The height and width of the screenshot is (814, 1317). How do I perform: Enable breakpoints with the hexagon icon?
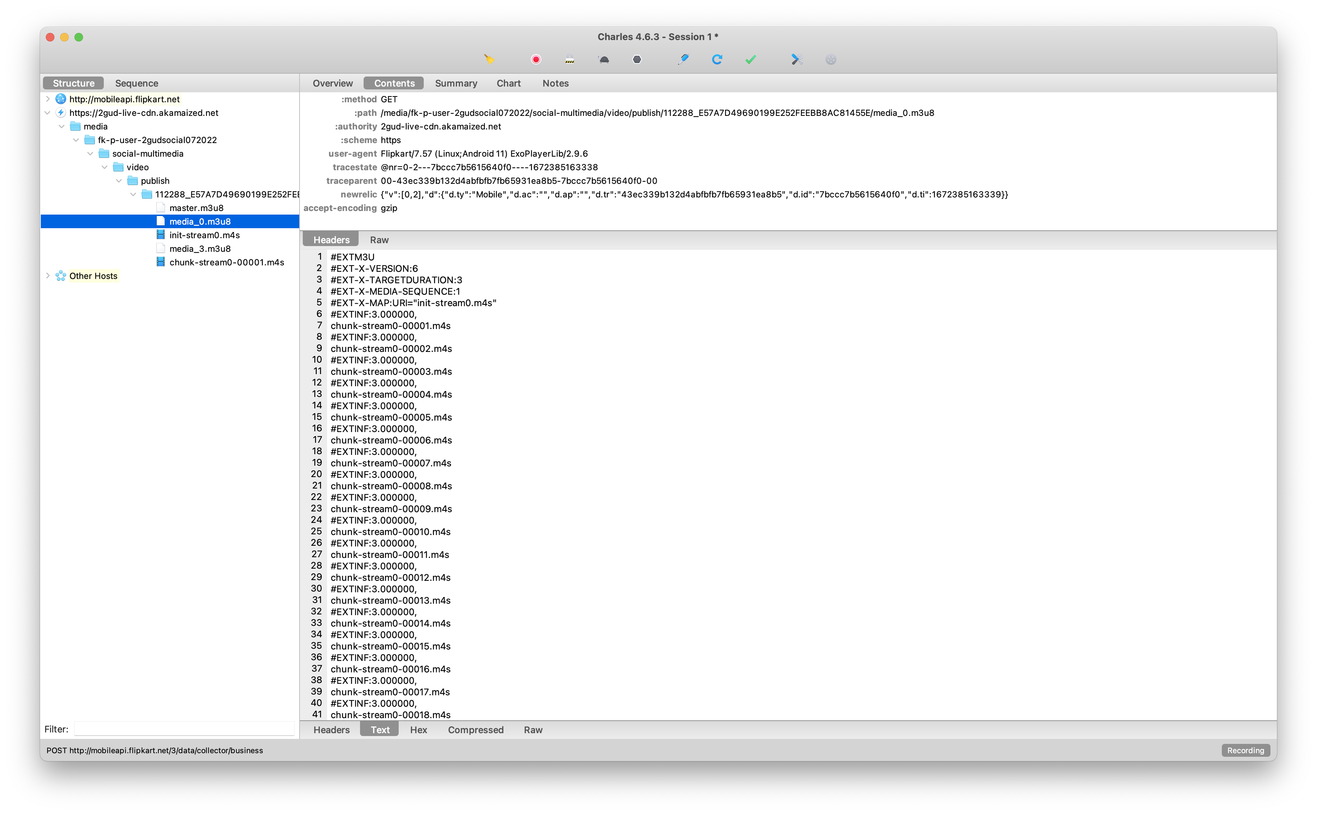637,59
